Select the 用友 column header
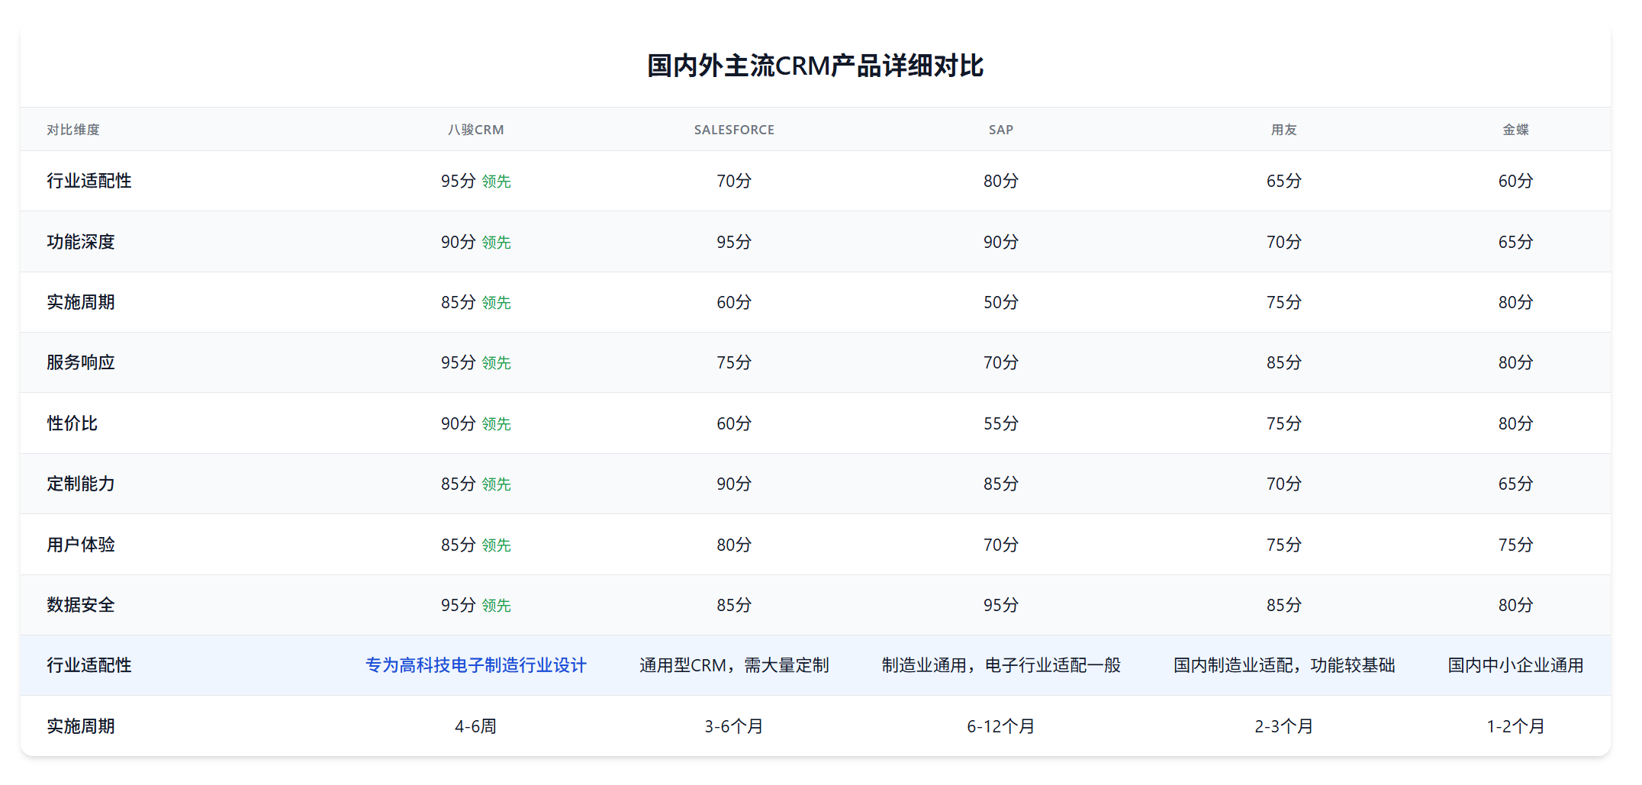Screen dimensions: 1642x785 [x=1283, y=130]
